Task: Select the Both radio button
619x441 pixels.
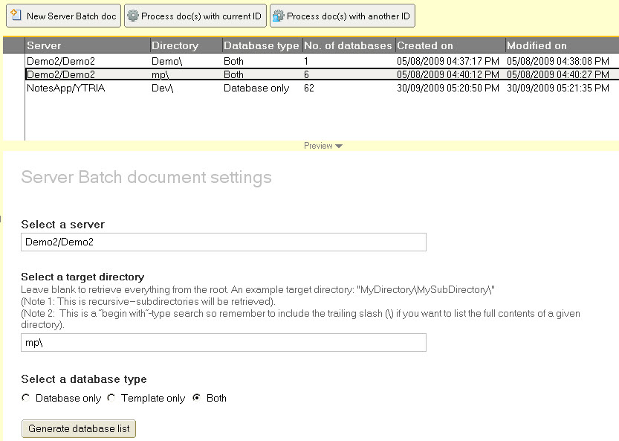Action: tap(197, 398)
